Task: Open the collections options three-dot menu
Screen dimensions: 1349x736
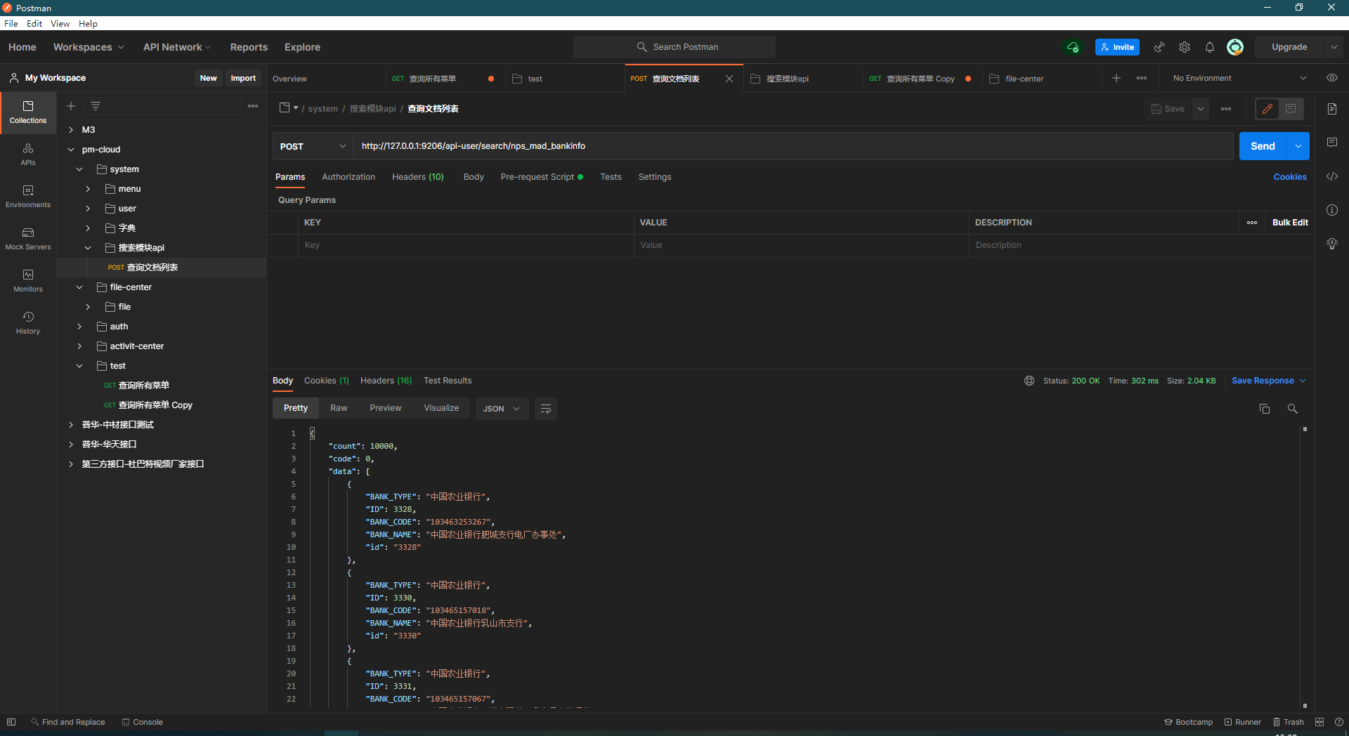Action: 253,106
